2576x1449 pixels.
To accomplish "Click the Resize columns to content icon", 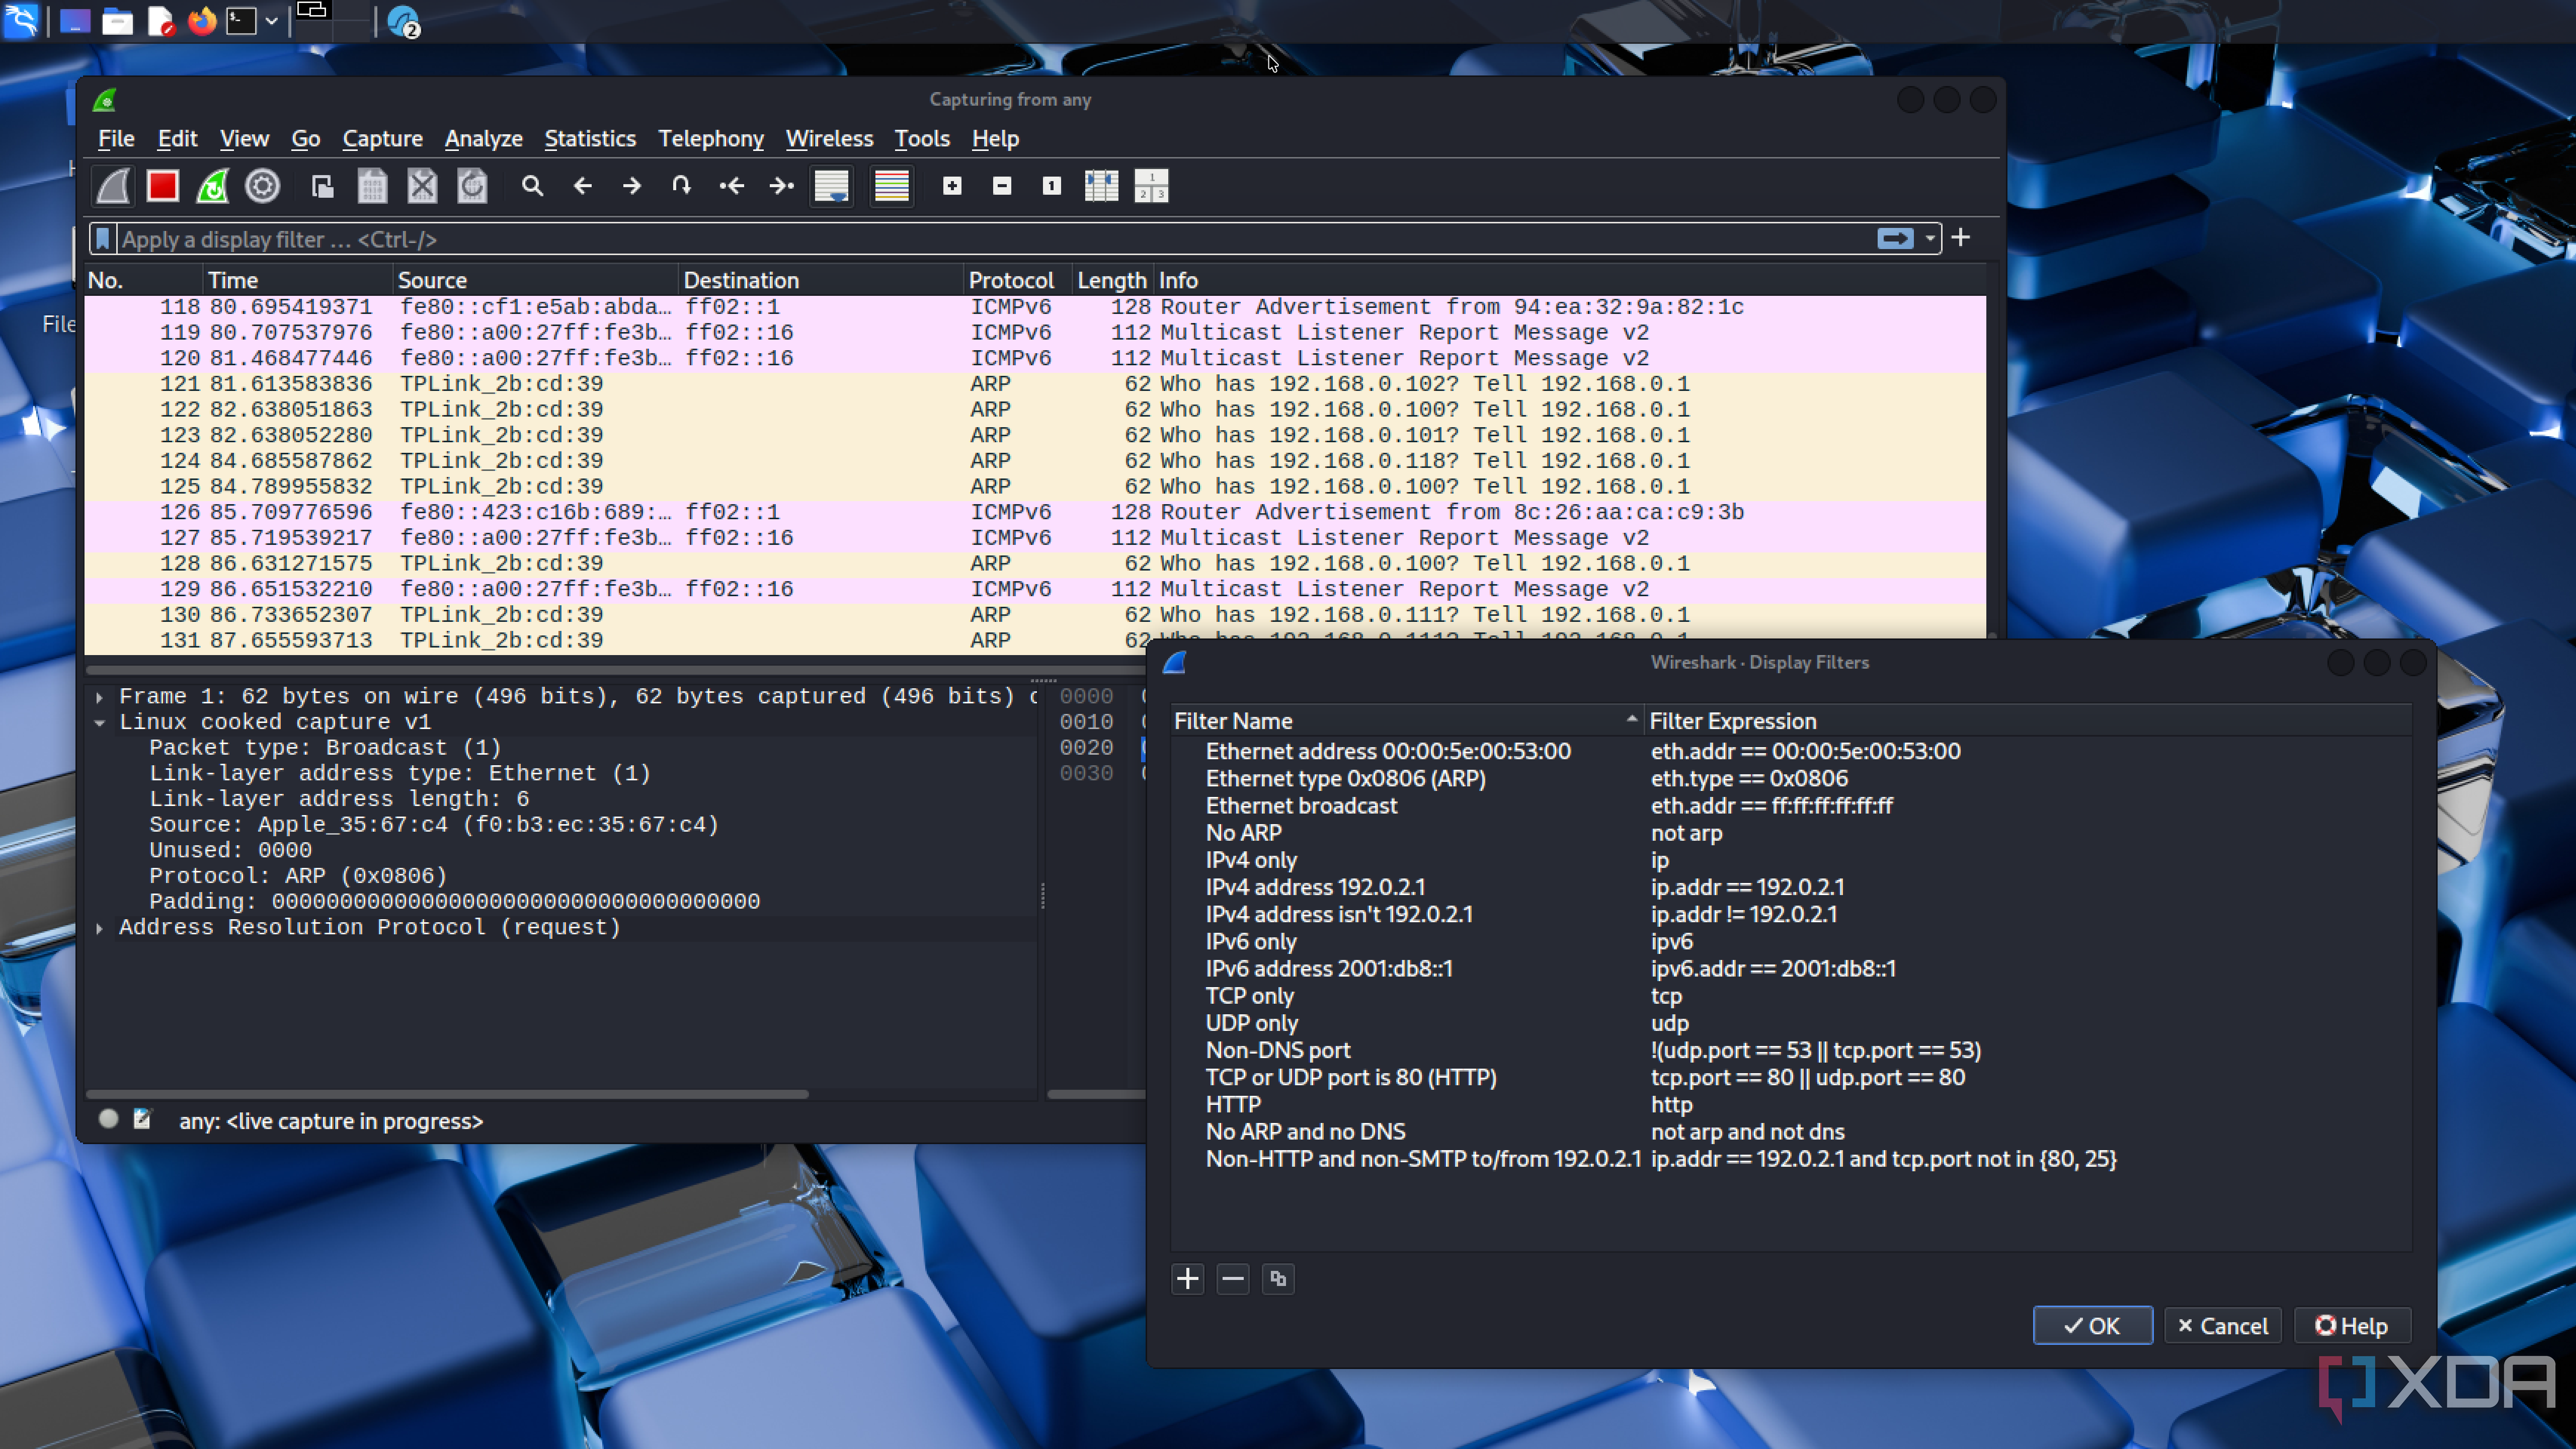I will (1102, 186).
